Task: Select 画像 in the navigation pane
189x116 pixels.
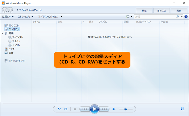Action: click(11, 53)
